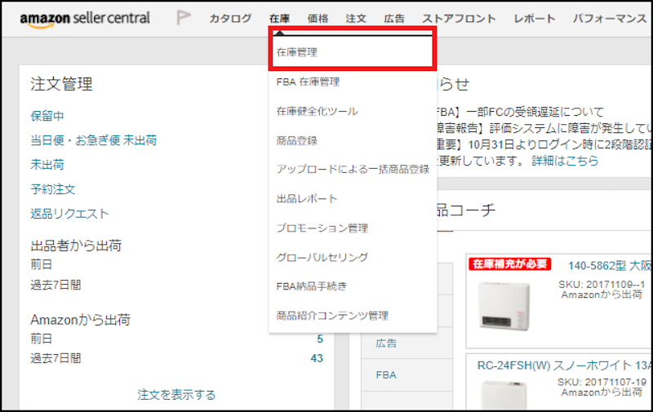
Task: Select グローバルセリング from the menu
Action: click(322, 258)
